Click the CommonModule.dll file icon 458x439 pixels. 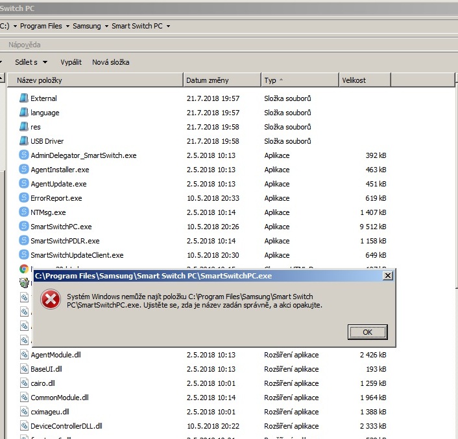[x=24, y=398]
